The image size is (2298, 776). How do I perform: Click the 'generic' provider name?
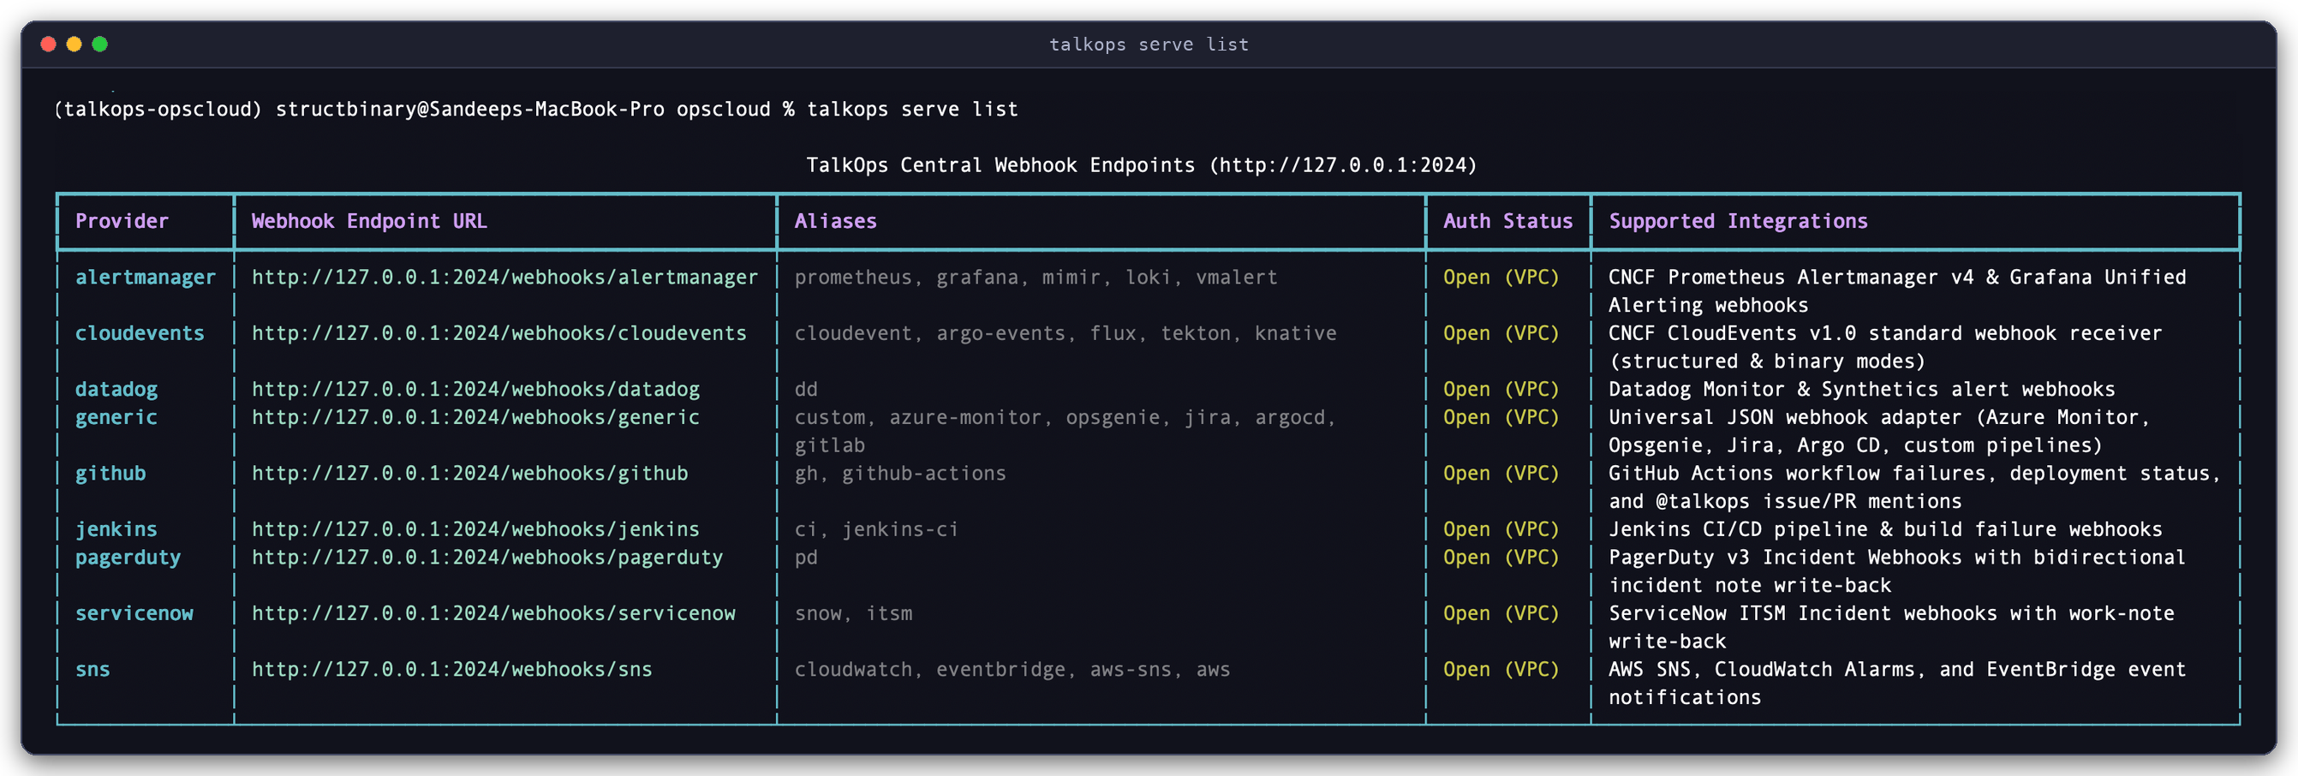[x=116, y=417]
